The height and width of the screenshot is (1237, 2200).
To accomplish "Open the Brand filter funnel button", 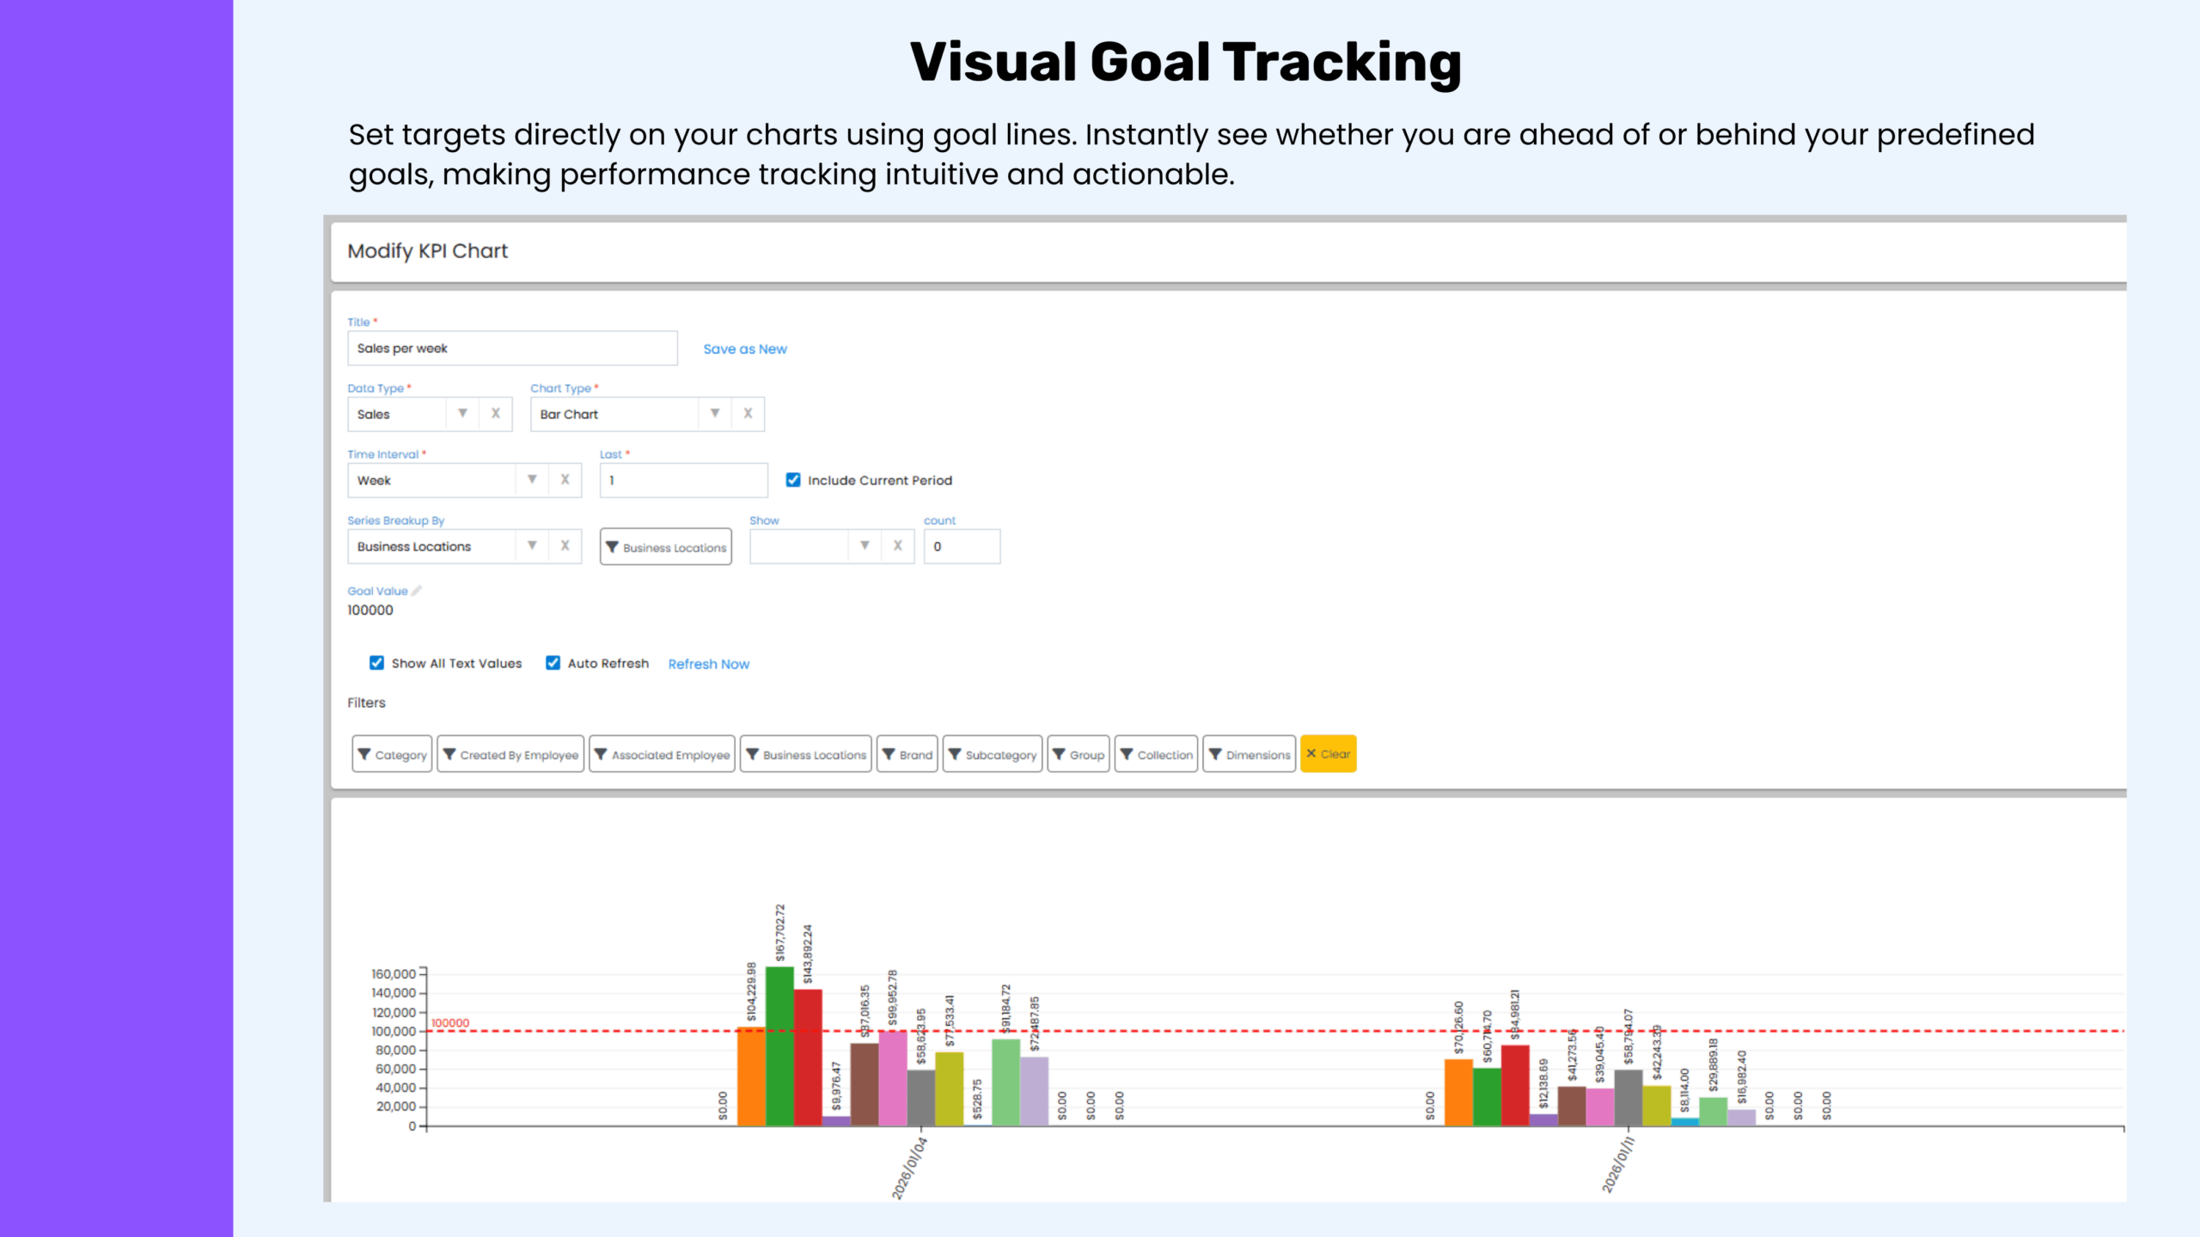I will [907, 754].
